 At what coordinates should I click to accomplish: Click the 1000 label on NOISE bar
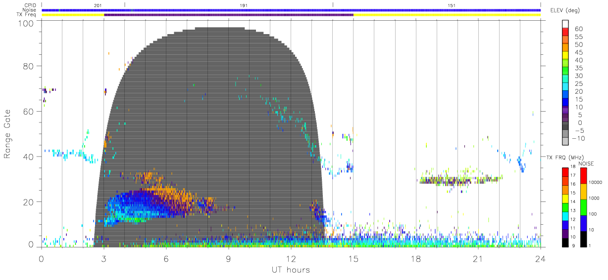[x=594, y=199]
